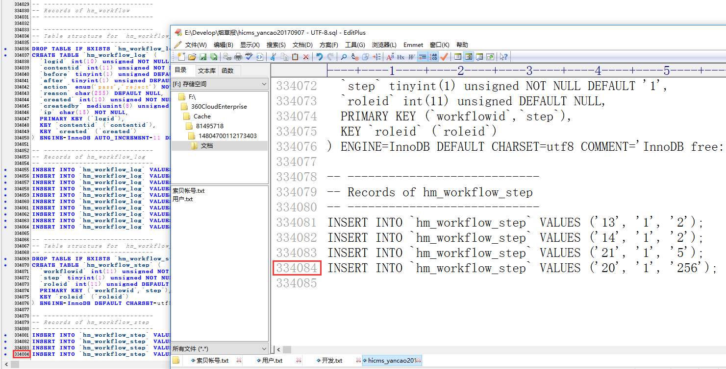726x369 pixels.
Task: Click the Spell check ABC icon
Action: point(249,57)
